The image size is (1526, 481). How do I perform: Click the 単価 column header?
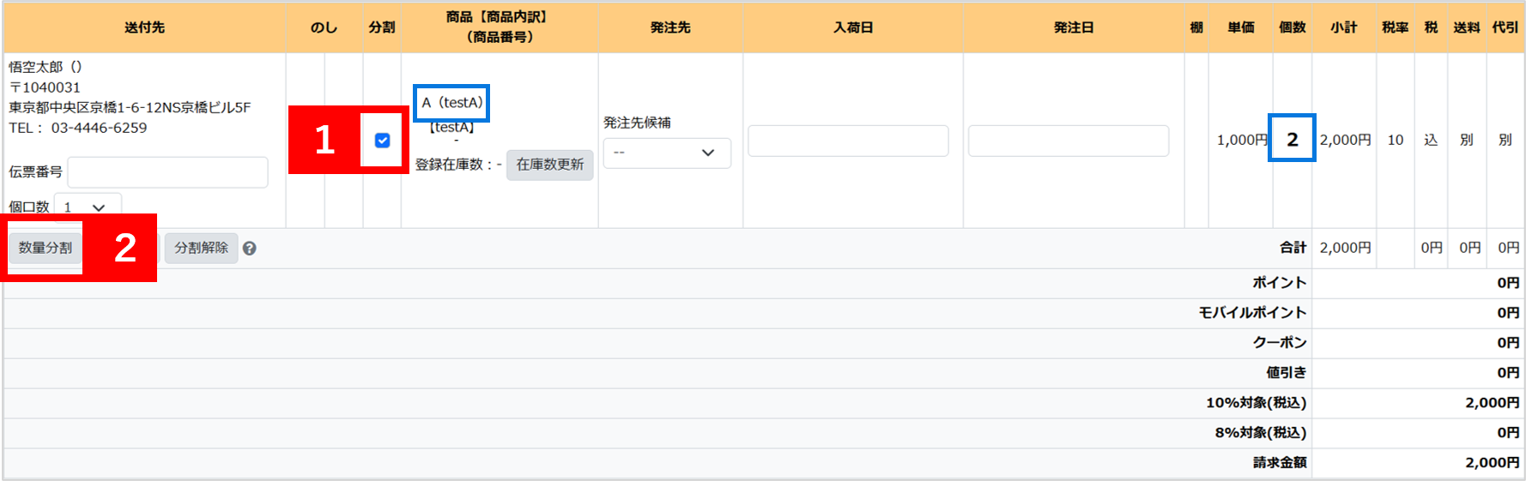pyautogui.click(x=1240, y=27)
